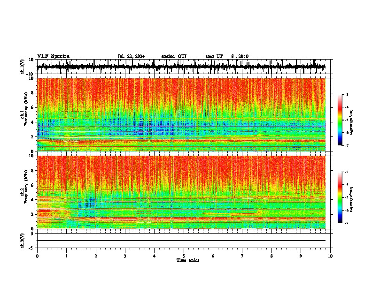Click the ch.2 log(PSD) colorbar title
This screenshot has height=287, width=372.
(352, 199)
